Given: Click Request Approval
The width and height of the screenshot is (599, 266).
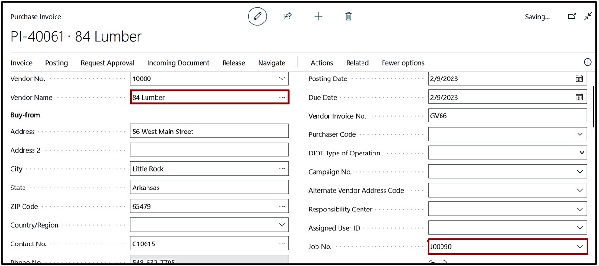Looking at the screenshot, I should [107, 63].
